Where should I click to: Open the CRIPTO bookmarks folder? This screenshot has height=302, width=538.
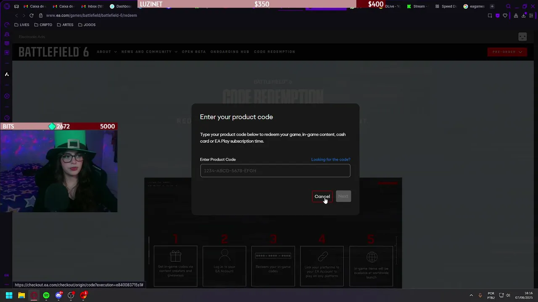click(43, 25)
